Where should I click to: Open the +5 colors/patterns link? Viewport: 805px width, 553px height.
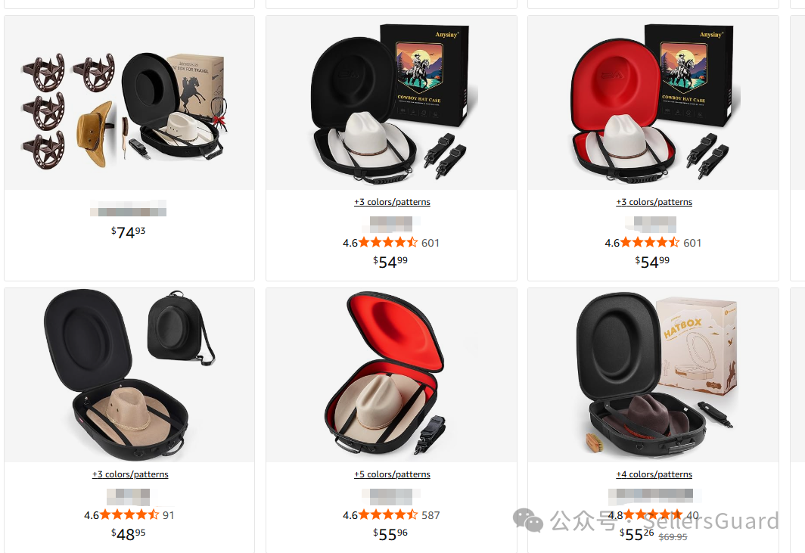[392, 474]
